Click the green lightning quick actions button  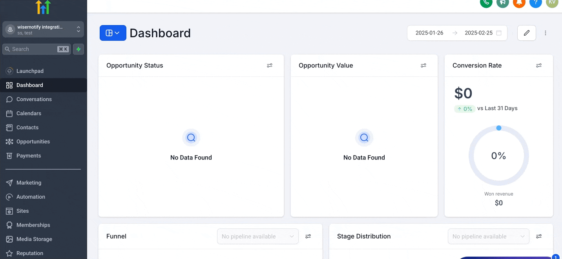[78, 49]
